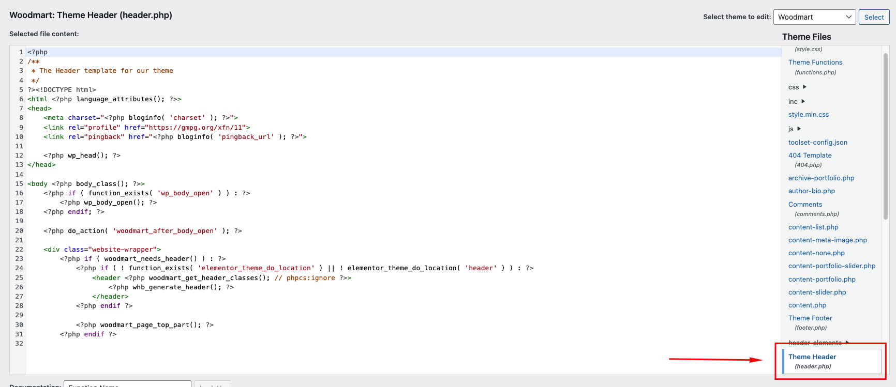
Task: Open the Woodmart theme selection dropdown
Action: (814, 17)
